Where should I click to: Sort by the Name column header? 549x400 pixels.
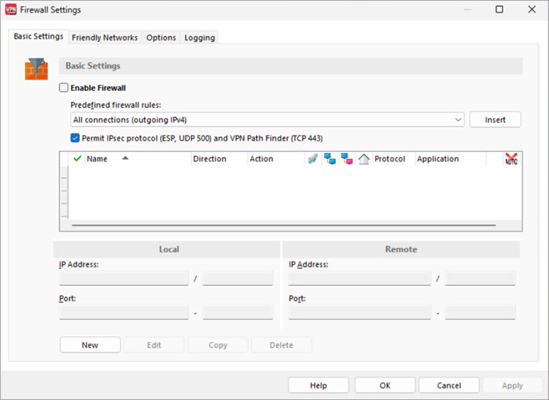tap(138, 159)
